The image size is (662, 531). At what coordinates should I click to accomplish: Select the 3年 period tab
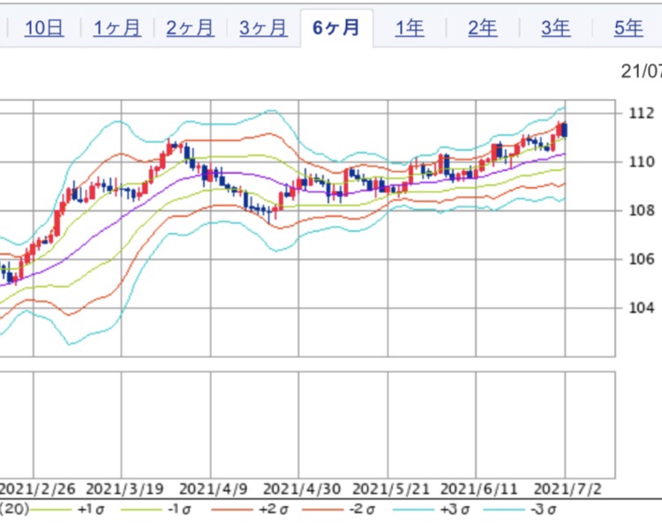tap(555, 28)
